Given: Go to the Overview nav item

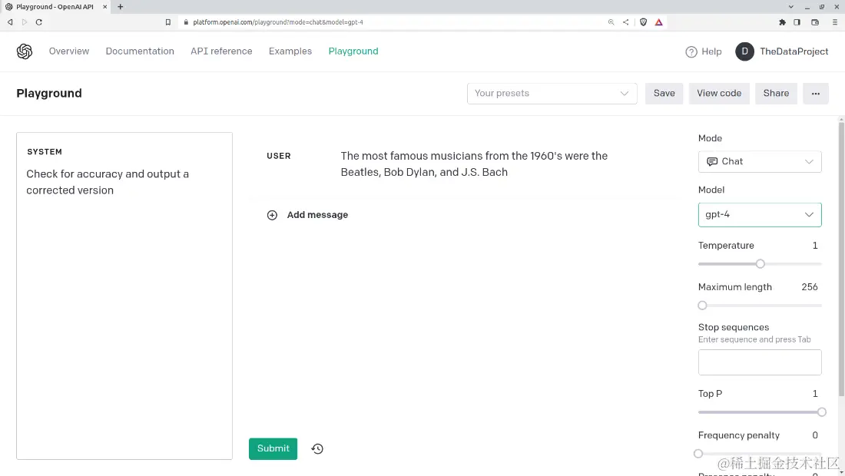Looking at the screenshot, I should click(69, 51).
